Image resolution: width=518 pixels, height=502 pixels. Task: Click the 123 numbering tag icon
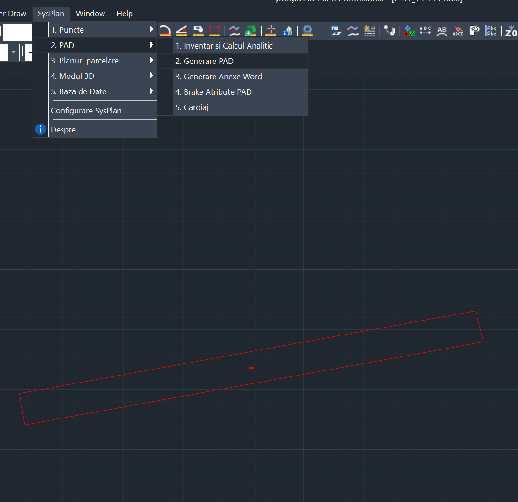475,31
